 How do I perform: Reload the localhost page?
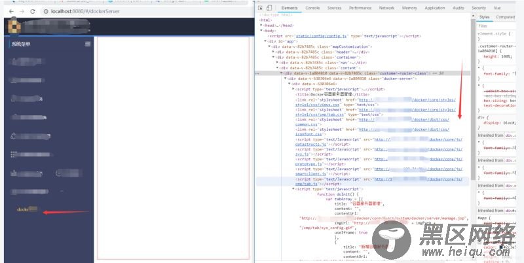click(x=33, y=11)
